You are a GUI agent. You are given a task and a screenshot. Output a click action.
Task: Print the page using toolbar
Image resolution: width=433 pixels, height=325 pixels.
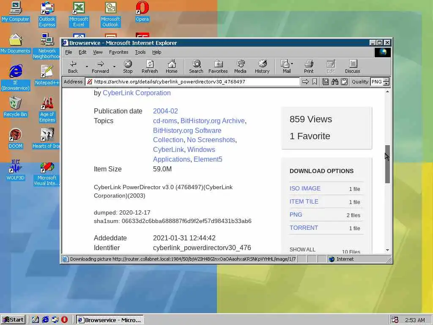pyautogui.click(x=309, y=66)
